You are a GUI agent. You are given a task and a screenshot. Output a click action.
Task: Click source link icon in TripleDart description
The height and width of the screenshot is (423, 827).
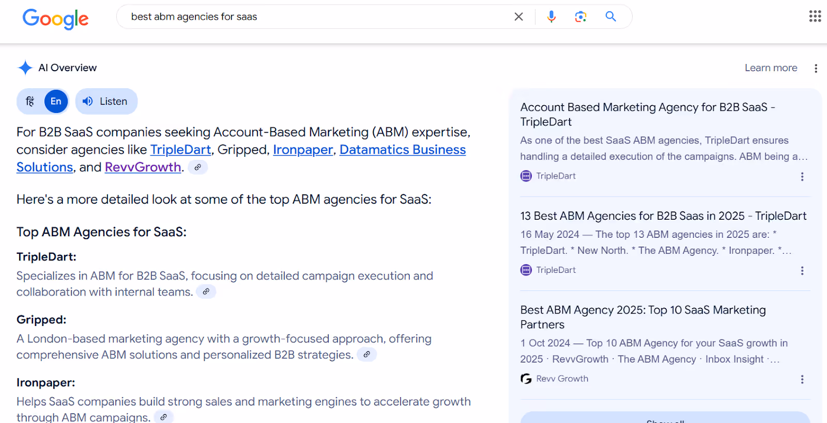[206, 291]
